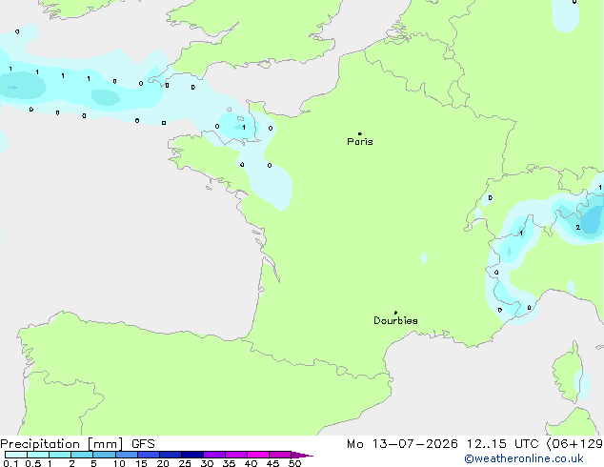Pick the 30–35 mm legend swatch
This screenshot has width=604, height=467.
pos(213,455)
